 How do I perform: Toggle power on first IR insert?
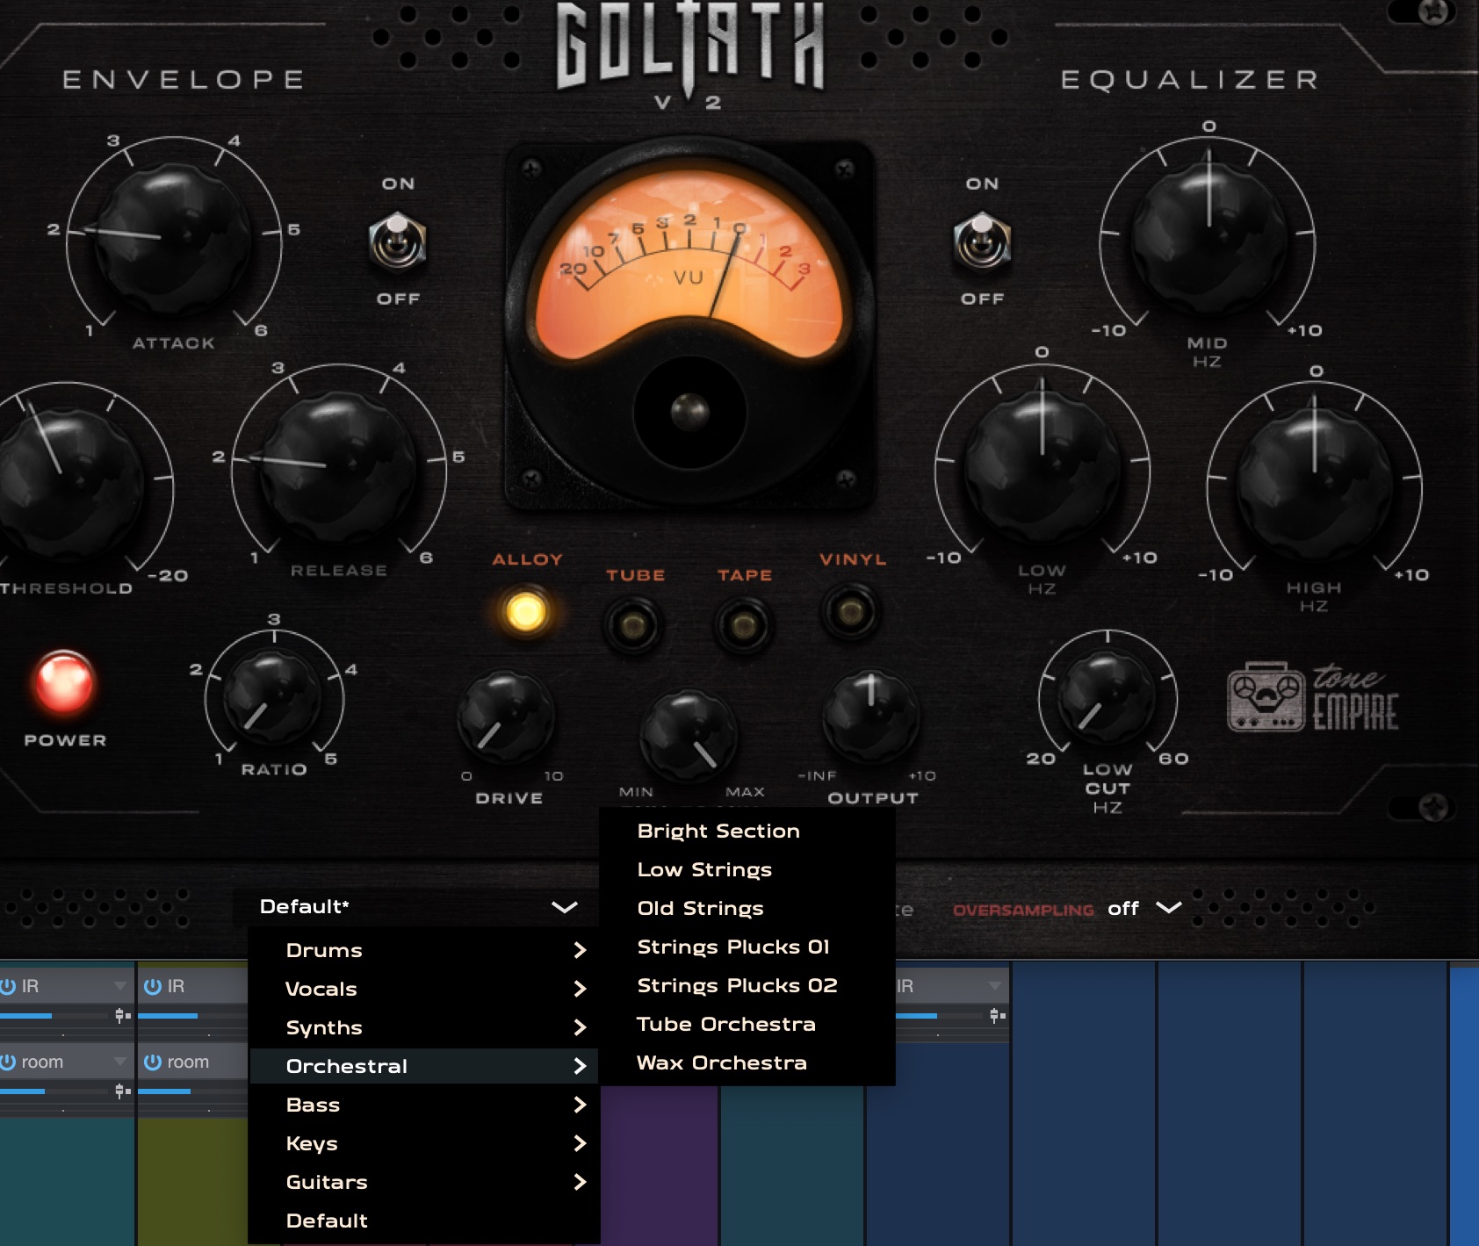click(x=9, y=986)
